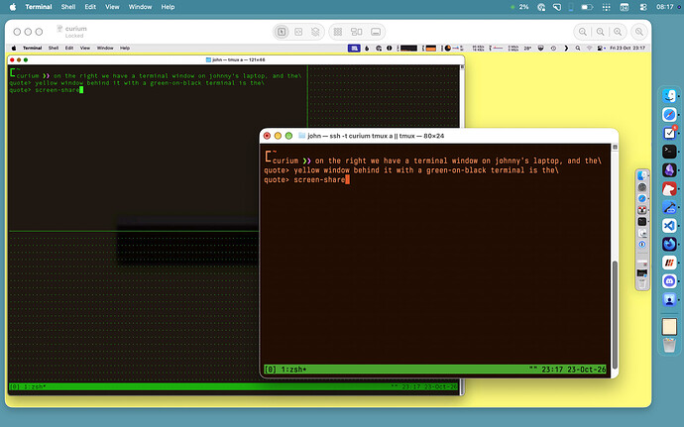
Task: Click the 08:17 clock in local menu bar
Action: point(665,7)
